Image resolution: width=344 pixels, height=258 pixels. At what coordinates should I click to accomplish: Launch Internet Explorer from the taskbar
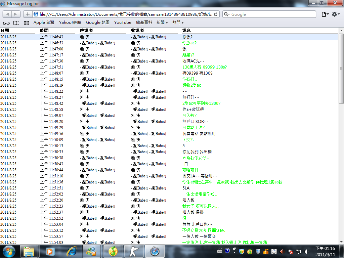tap(71, 251)
